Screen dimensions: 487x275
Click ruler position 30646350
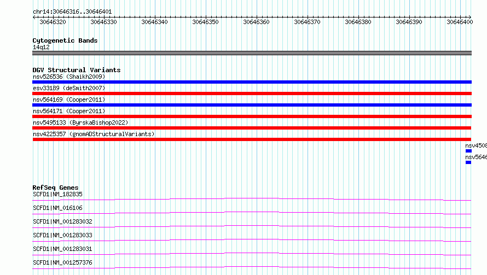click(x=206, y=22)
